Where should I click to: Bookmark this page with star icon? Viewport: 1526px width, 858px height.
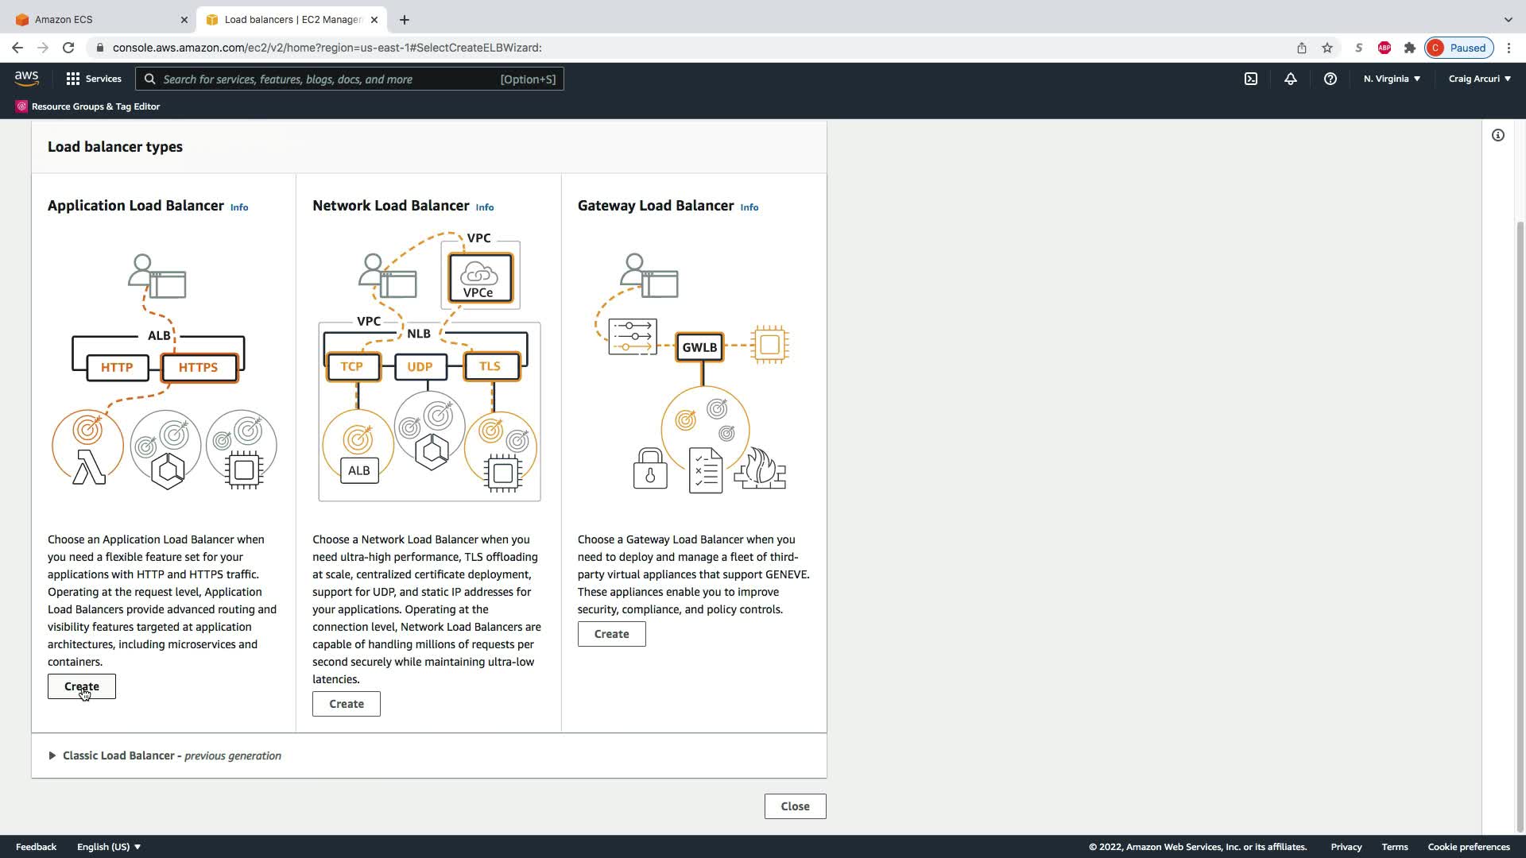coord(1327,48)
